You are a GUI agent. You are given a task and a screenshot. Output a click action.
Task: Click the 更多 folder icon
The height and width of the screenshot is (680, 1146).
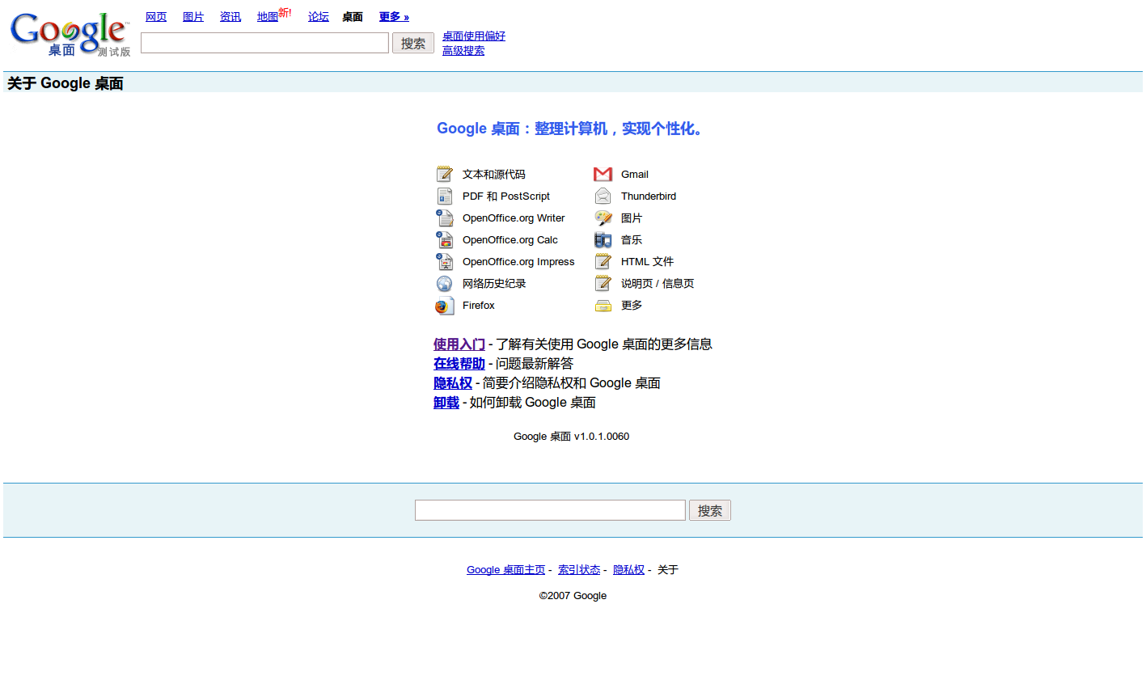tap(603, 306)
